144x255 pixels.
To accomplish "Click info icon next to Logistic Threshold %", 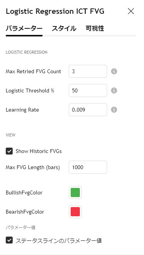I will click(x=114, y=90).
